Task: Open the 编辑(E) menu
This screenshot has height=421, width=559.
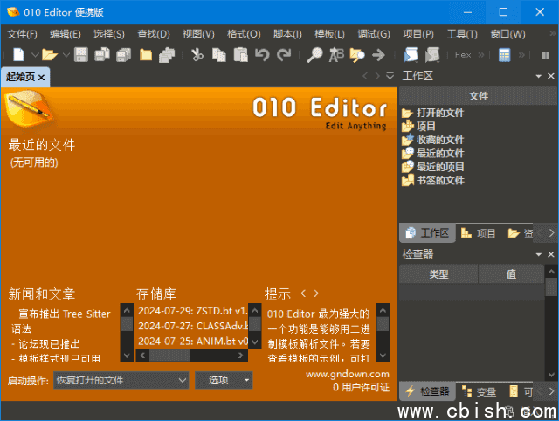Action: (x=66, y=34)
